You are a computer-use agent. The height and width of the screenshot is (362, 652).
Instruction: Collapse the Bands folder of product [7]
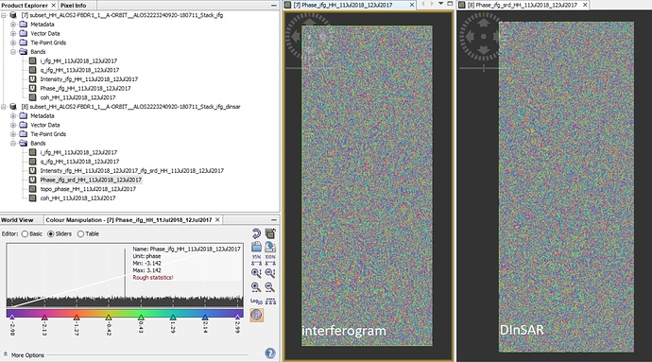coord(13,52)
